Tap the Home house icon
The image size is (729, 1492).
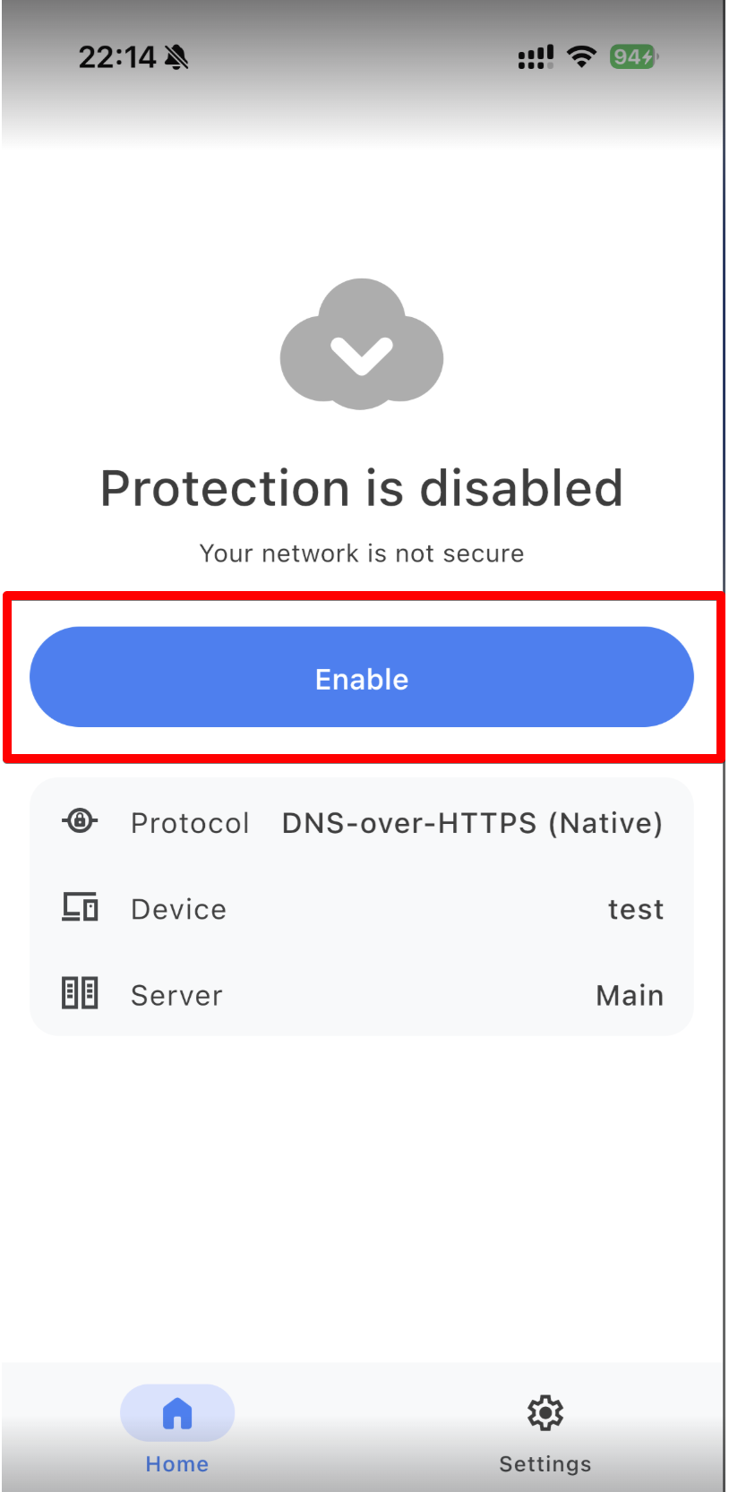(x=177, y=1413)
